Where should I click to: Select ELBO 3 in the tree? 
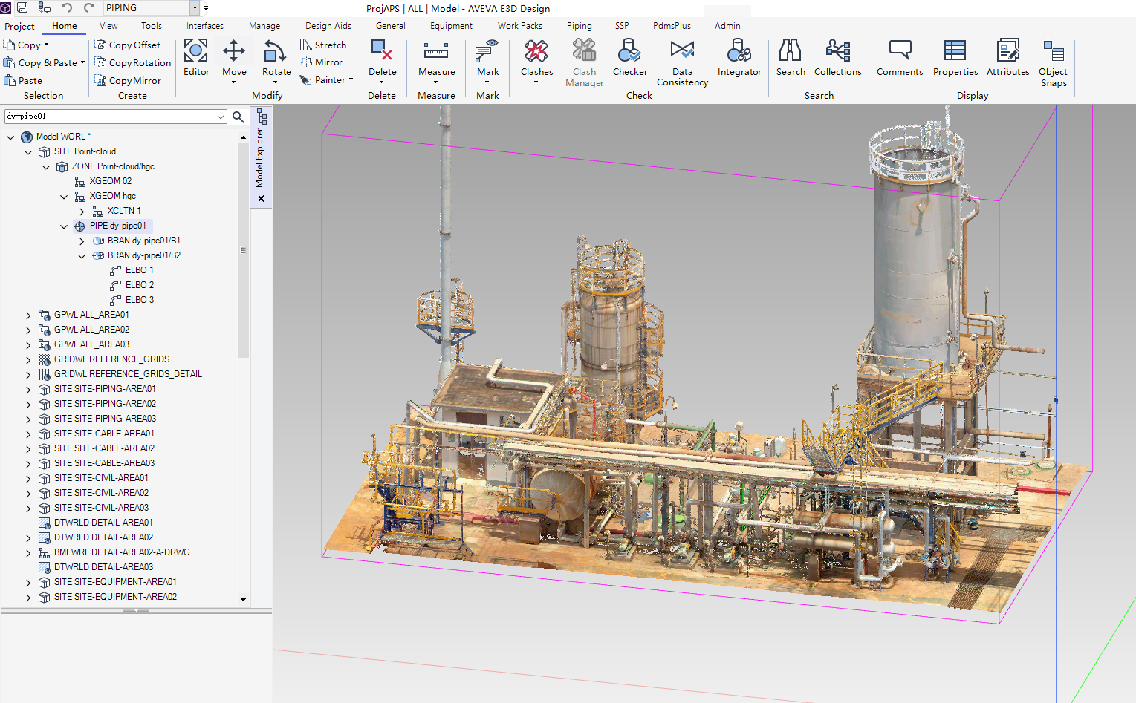tap(132, 300)
